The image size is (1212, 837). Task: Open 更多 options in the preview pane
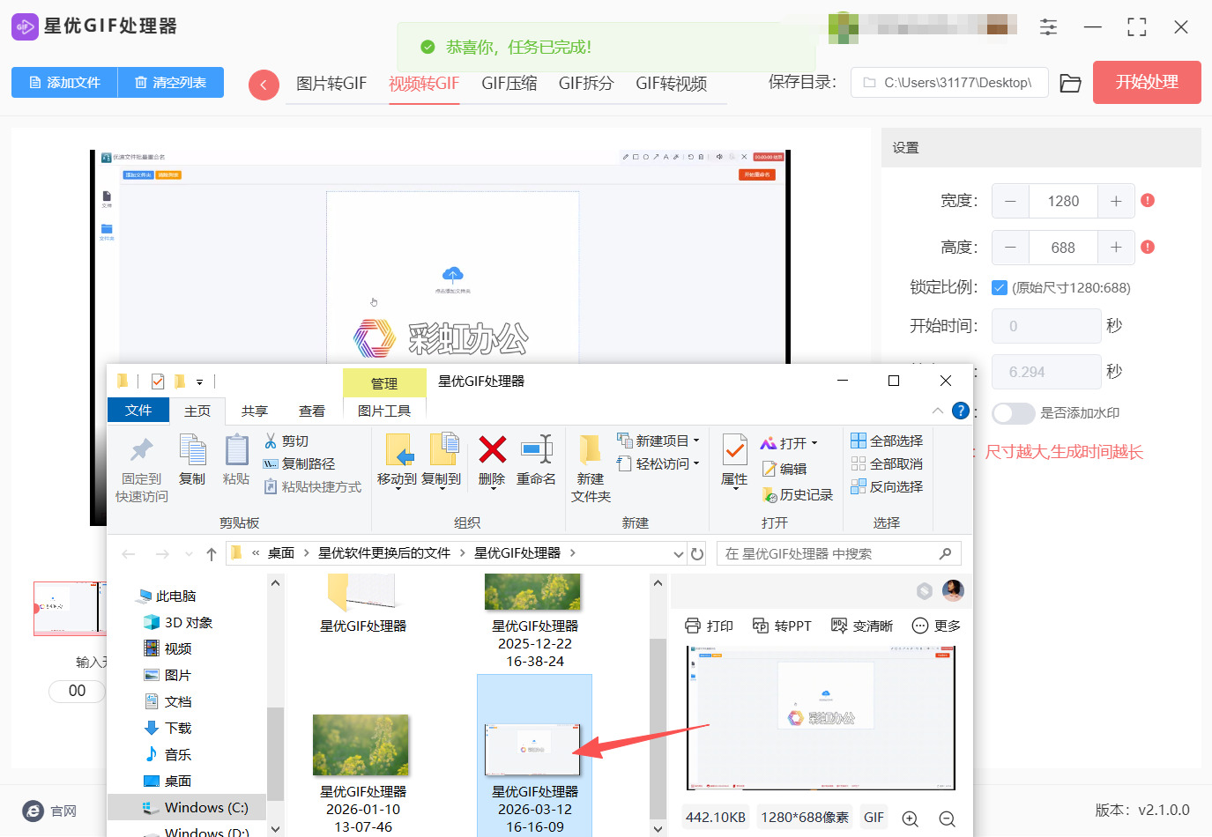tap(936, 626)
